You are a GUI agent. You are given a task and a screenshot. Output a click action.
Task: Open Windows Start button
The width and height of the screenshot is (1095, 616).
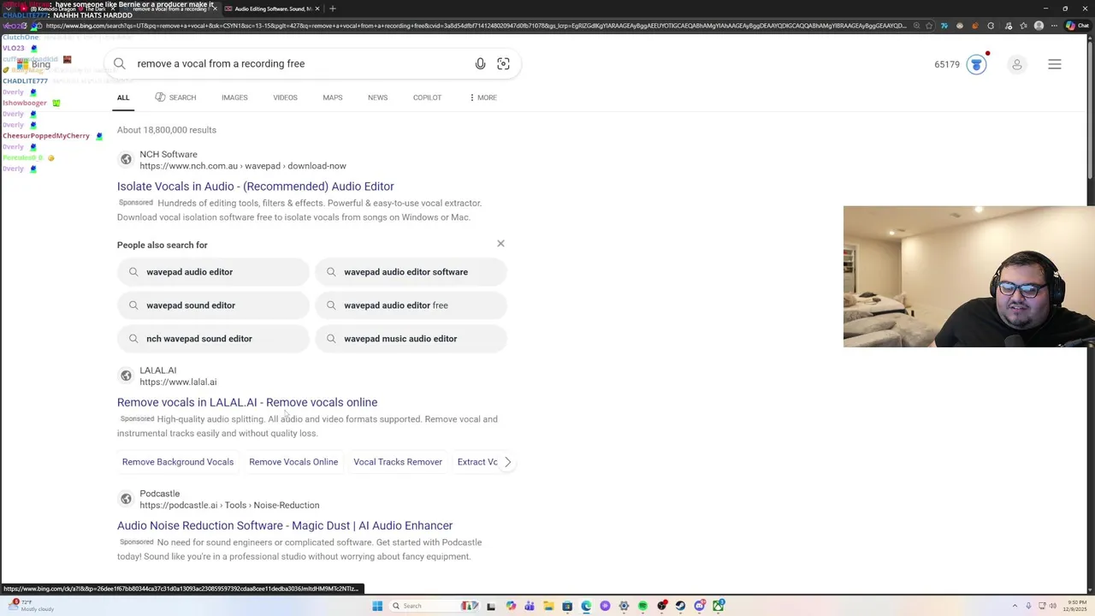pyautogui.click(x=377, y=606)
